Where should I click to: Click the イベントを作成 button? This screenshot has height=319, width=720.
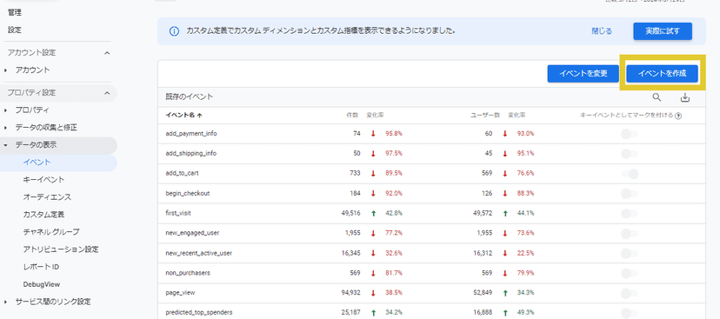point(662,73)
